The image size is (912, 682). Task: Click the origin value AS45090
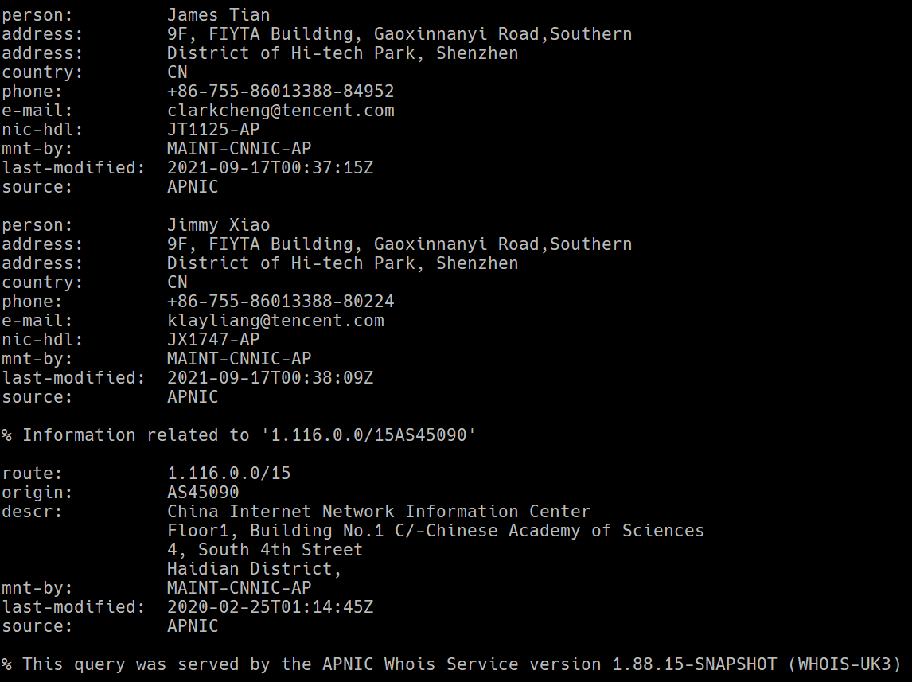pos(203,492)
